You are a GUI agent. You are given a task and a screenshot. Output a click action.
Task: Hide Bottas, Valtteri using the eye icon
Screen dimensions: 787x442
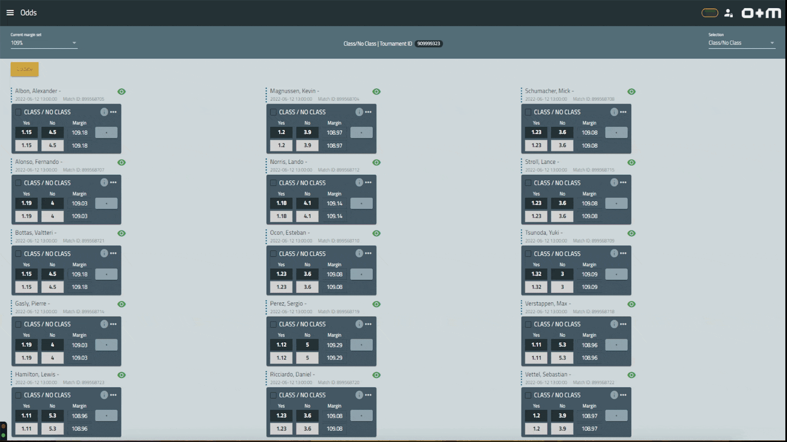click(x=121, y=233)
